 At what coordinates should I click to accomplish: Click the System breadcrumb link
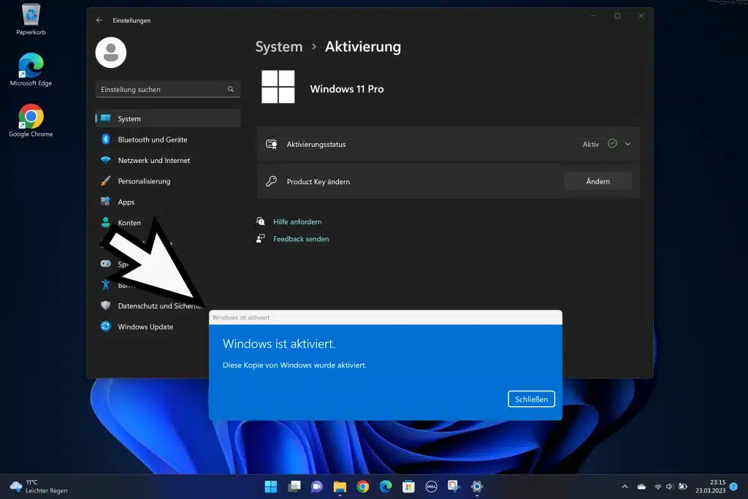pyautogui.click(x=279, y=47)
